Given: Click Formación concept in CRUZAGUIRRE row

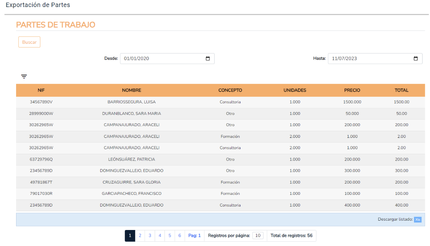Looking at the screenshot, I should click(230, 182).
